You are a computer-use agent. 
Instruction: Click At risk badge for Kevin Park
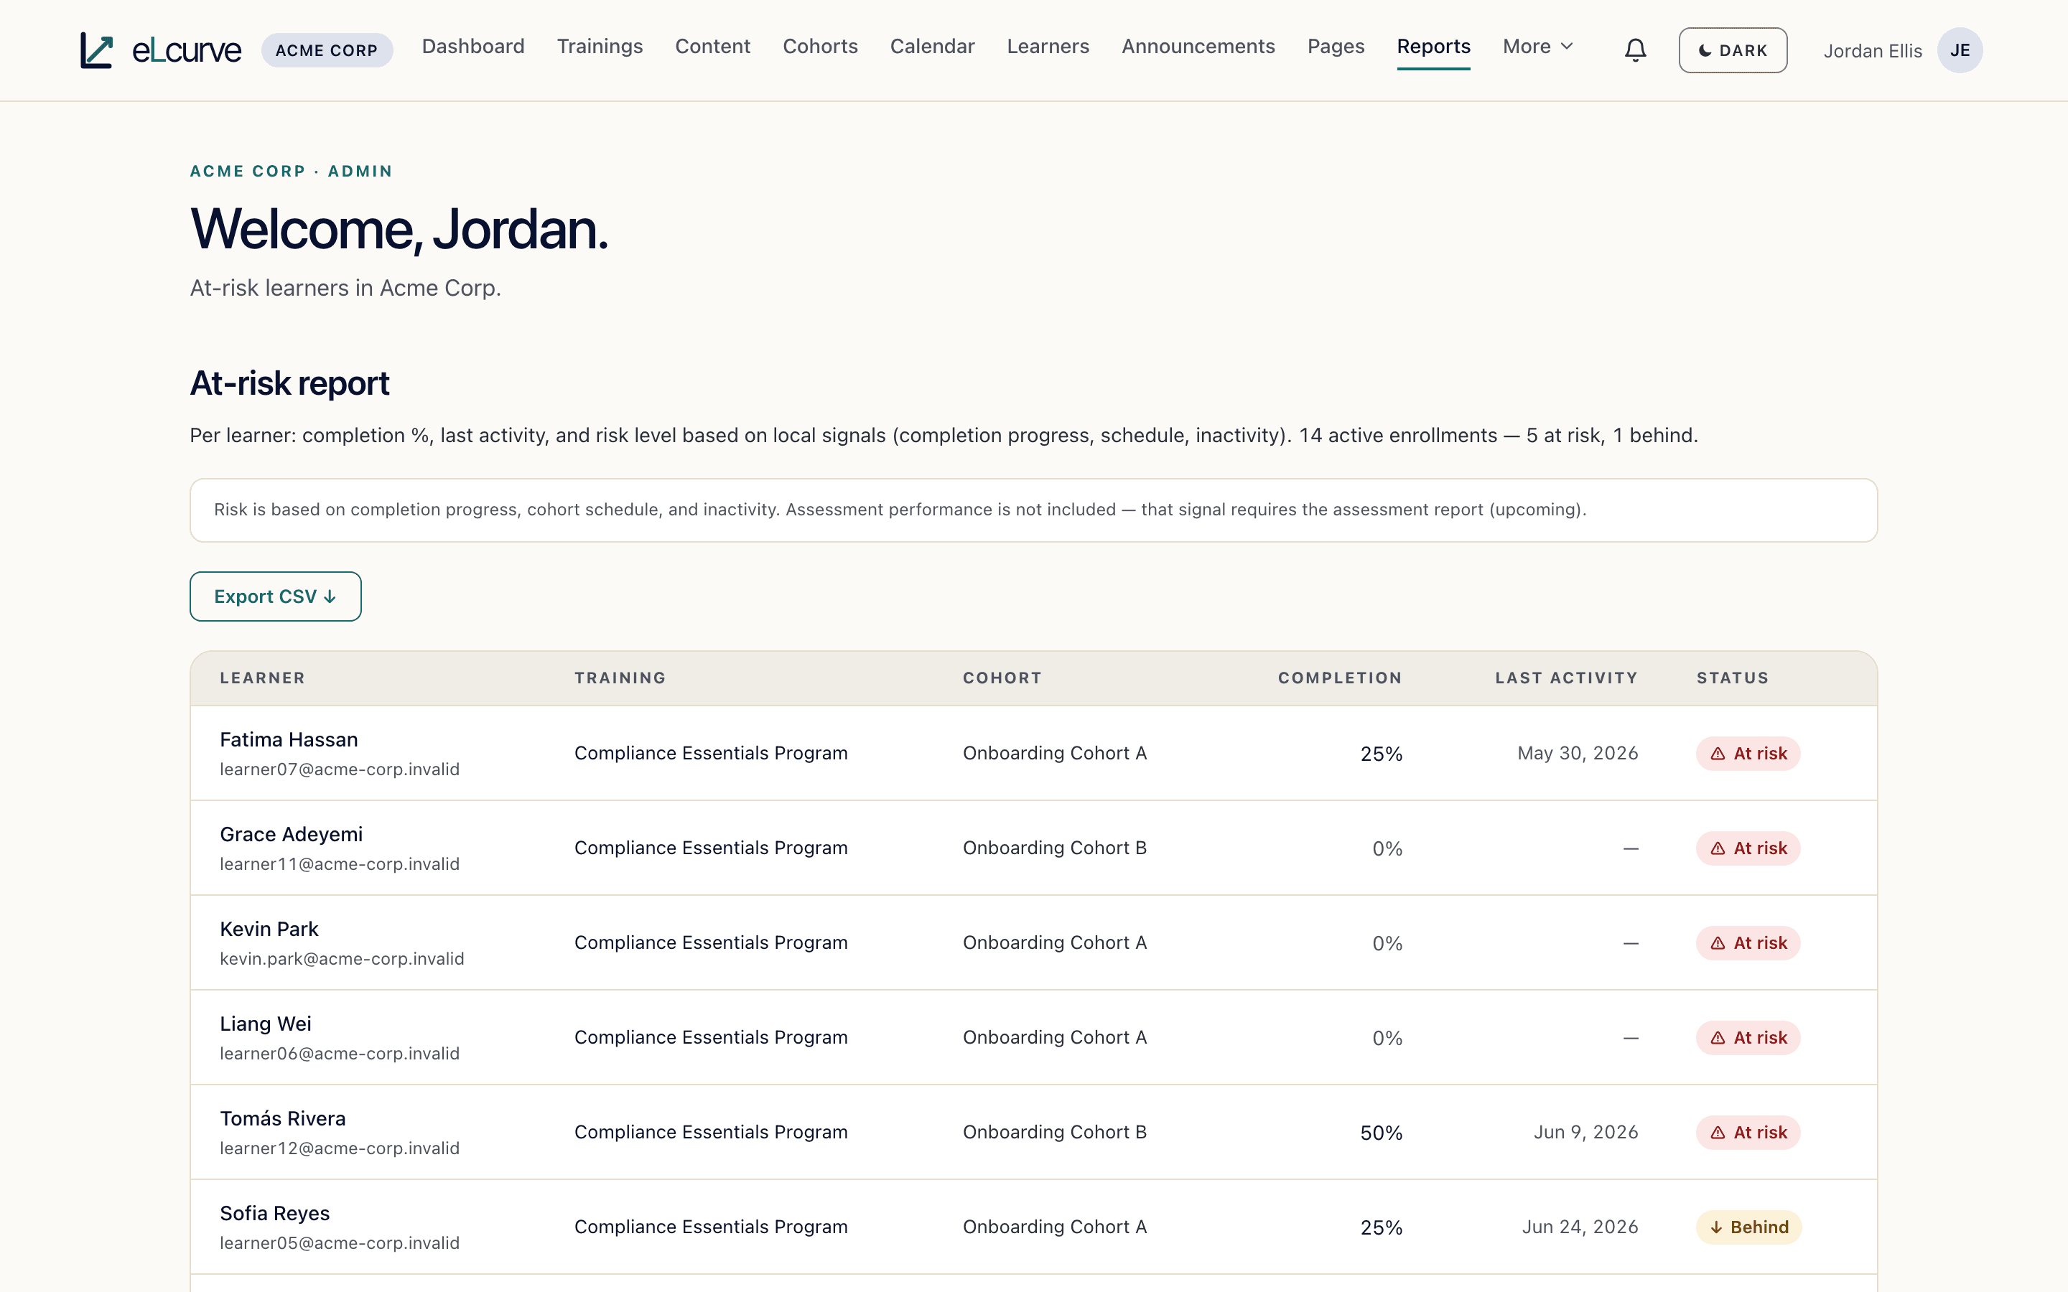coord(1748,943)
